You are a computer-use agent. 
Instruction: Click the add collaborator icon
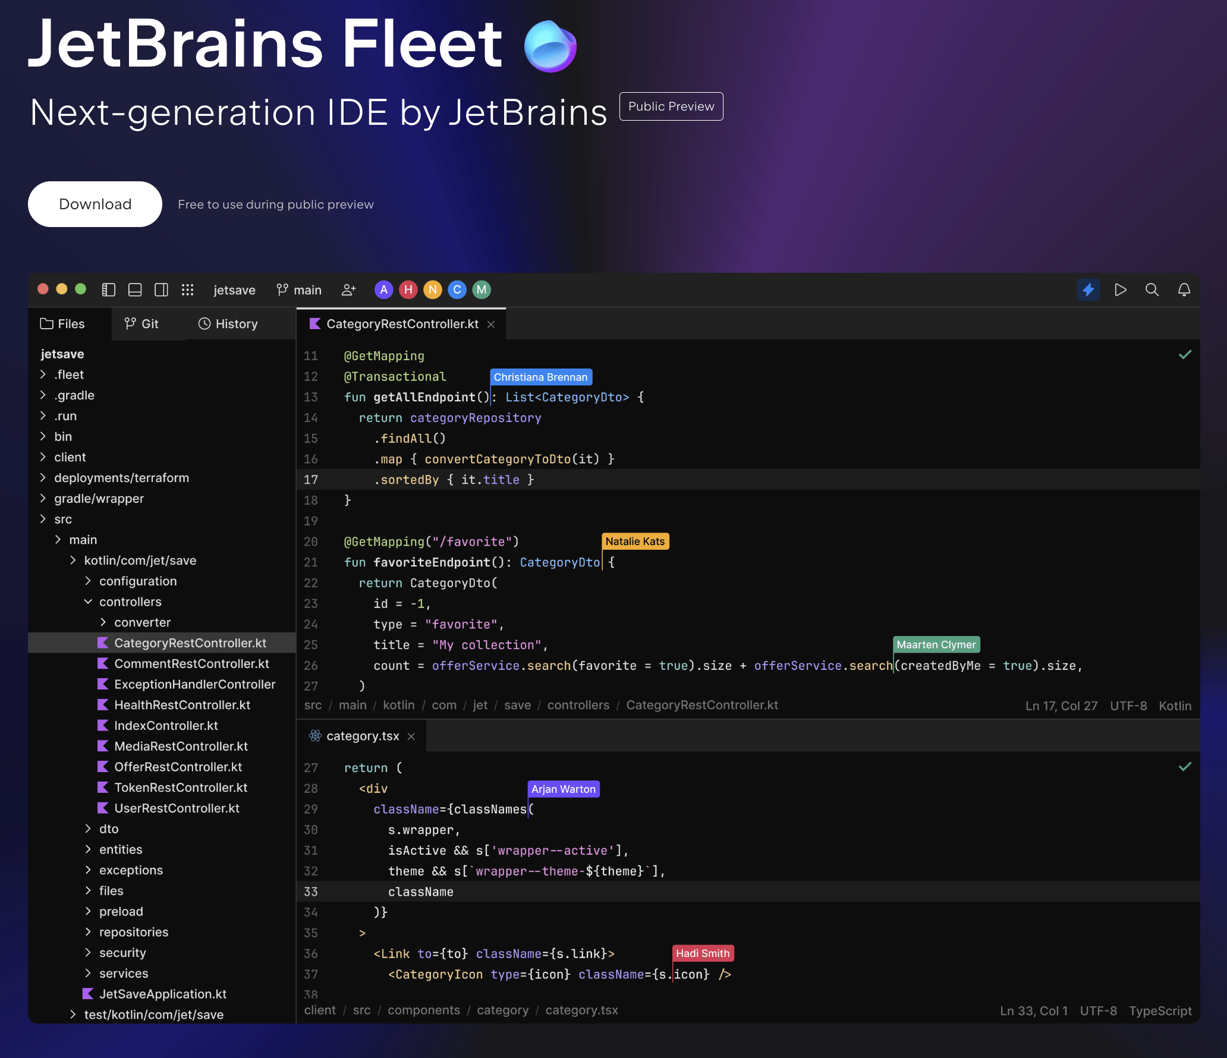349,289
